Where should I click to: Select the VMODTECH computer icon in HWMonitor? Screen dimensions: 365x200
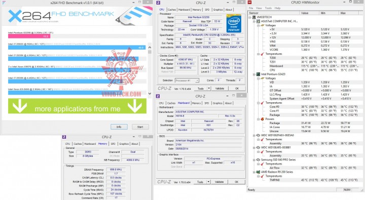pos(254,17)
